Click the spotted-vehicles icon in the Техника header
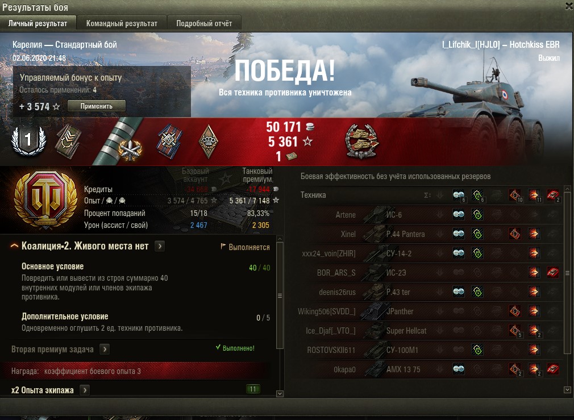574x420 pixels. [459, 195]
